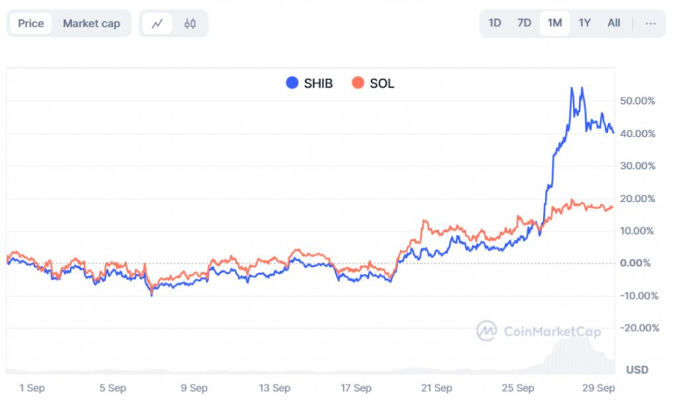Click the -10.00% axis label

[x=639, y=296]
